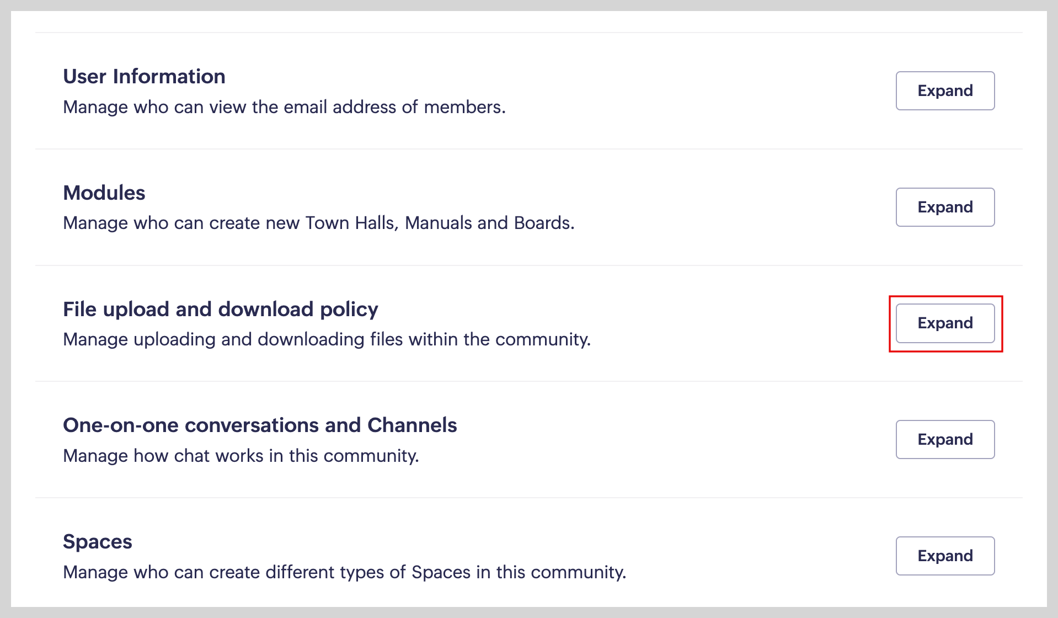Open chat settings with its Expand button
The image size is (1058, 618).
click(x=944, y=439)
